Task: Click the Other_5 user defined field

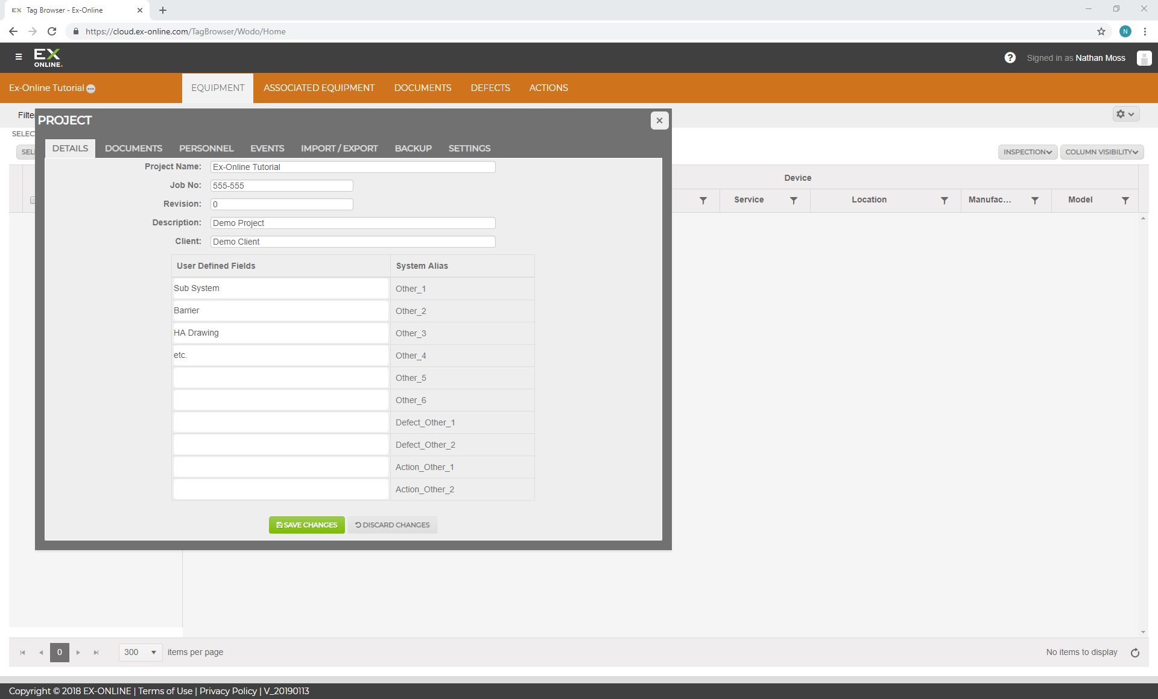Action: point(280,378)
